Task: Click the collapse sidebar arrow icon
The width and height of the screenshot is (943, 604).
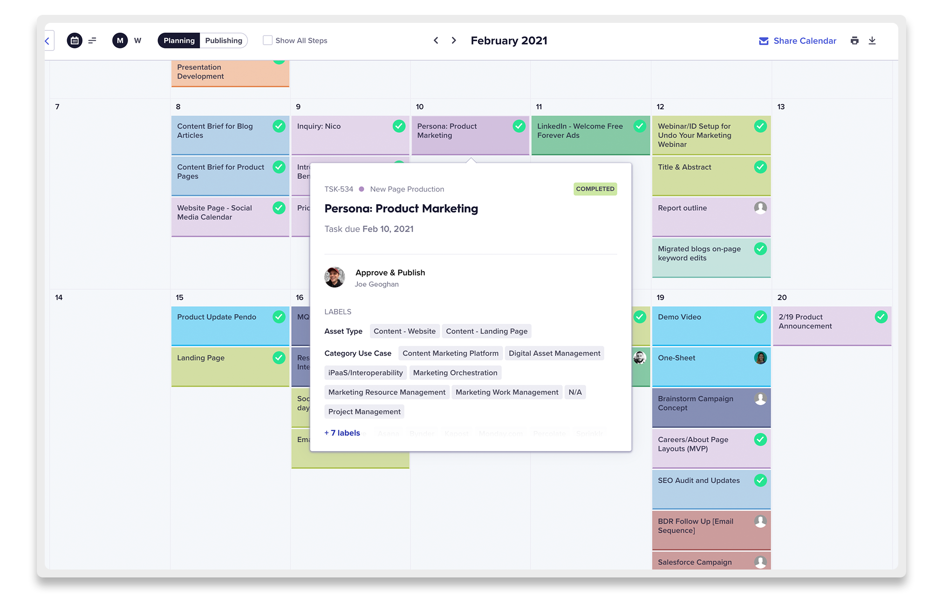Action: [47, 40]
